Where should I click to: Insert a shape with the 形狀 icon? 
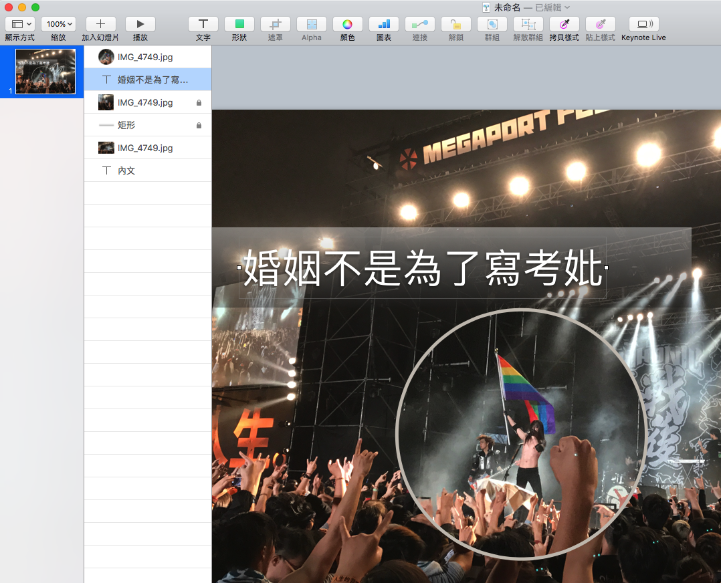(239, 24)
